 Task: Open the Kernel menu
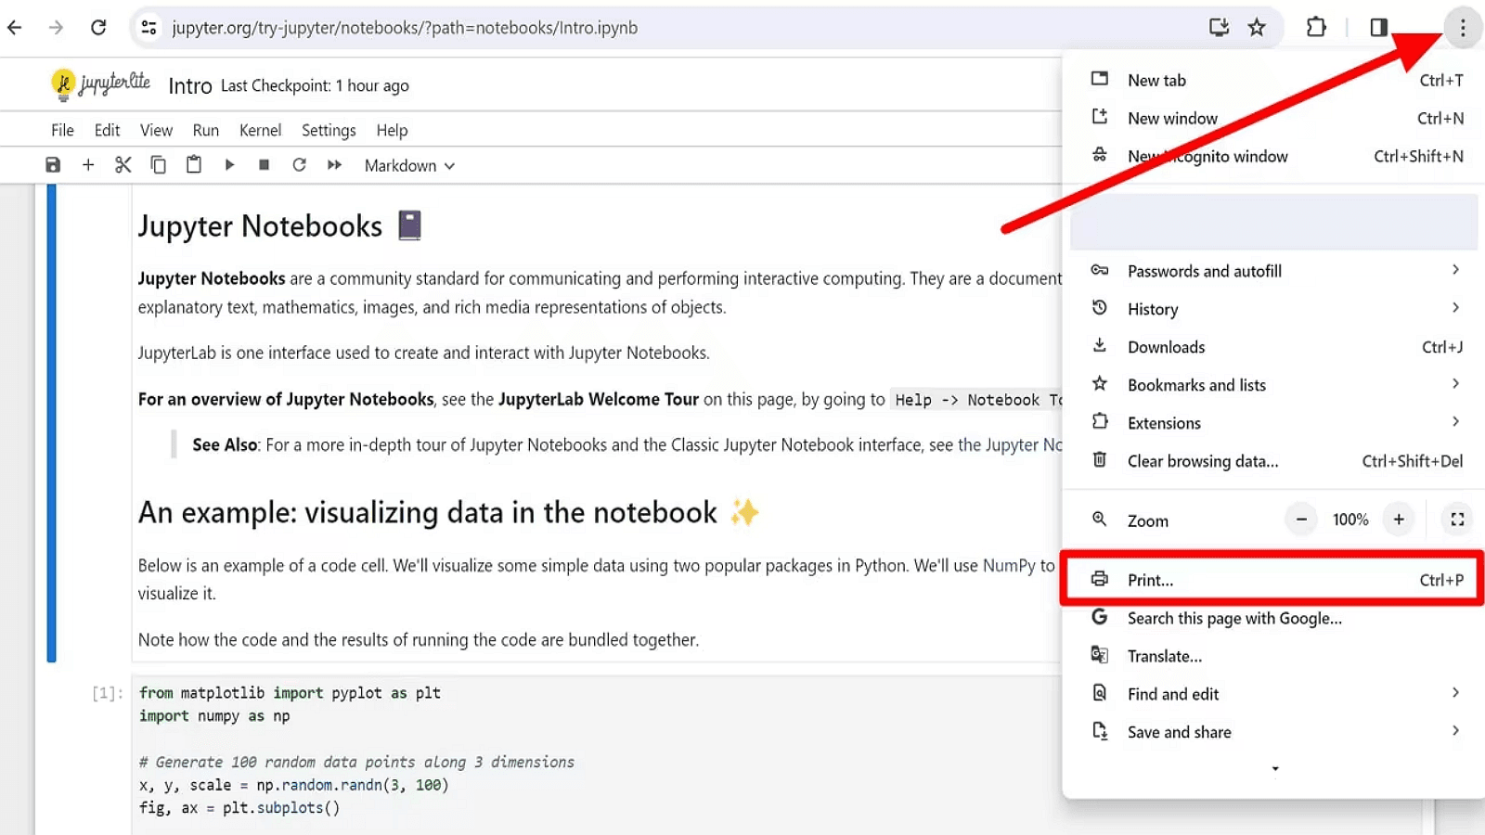[x=260, y=131]
